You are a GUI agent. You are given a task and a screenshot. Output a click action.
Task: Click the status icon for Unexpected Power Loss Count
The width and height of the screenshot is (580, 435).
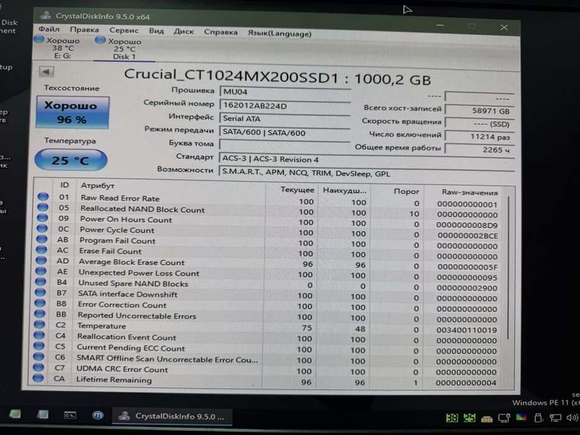tap(40, 271)
